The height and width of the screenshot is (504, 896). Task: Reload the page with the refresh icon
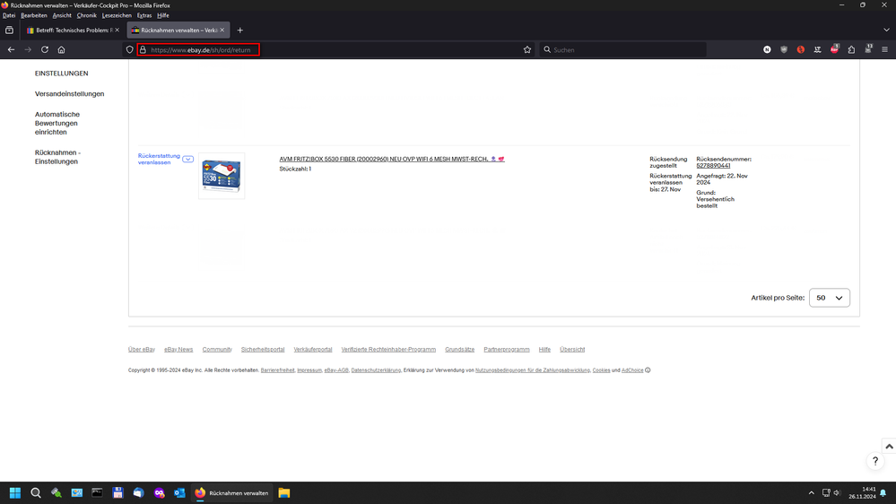pos(45,50)
